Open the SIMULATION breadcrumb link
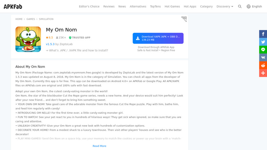Screen dimensions: 267x150 [x=46, y=19]
